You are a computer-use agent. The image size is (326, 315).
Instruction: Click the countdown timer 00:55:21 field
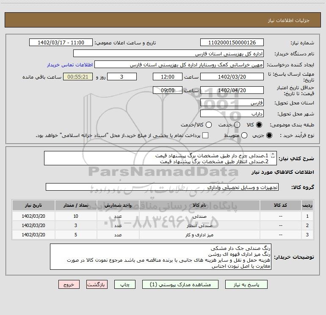(78, 77)
